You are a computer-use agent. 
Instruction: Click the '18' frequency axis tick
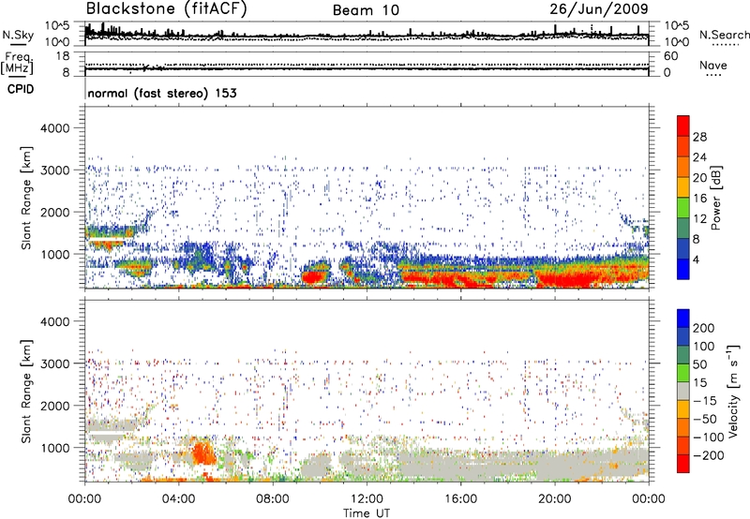(63, 56)
